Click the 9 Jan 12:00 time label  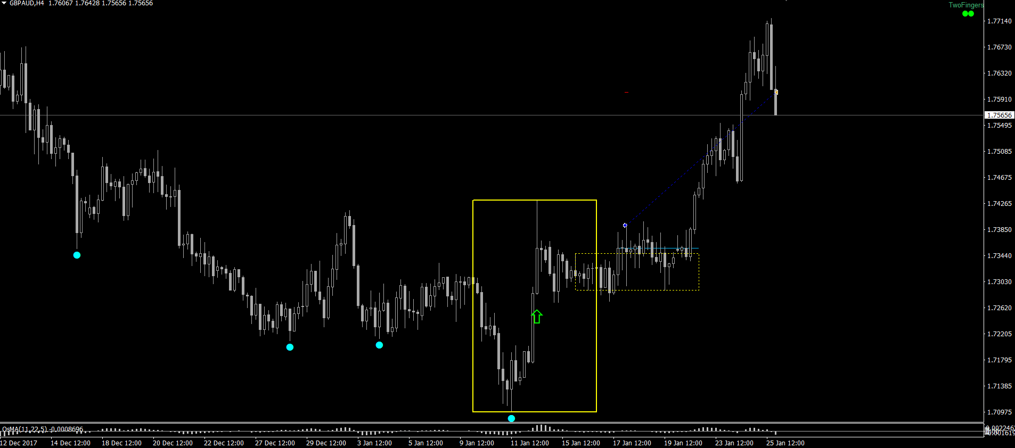(477, 443)
